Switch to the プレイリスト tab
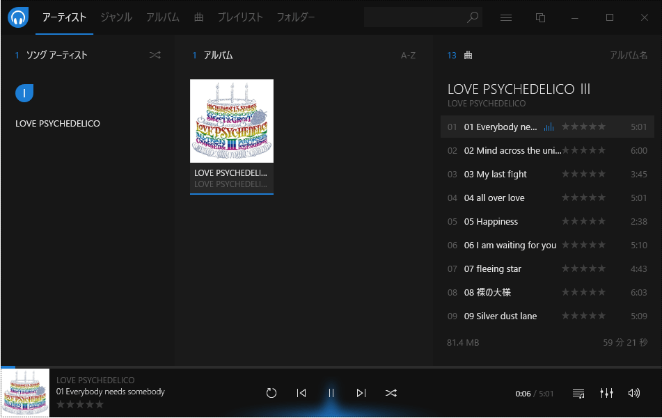The width and height of the screenshot is (662, 418). coord(240,17)
